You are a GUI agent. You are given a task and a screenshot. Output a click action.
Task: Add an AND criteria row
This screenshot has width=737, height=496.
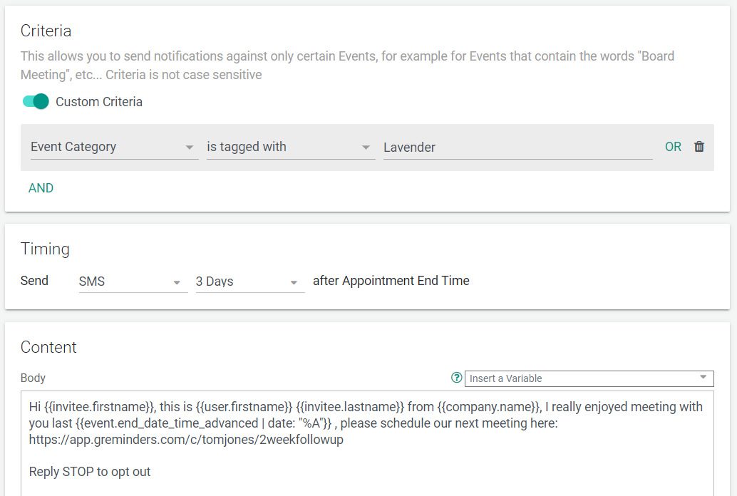(x=41, y=188)
